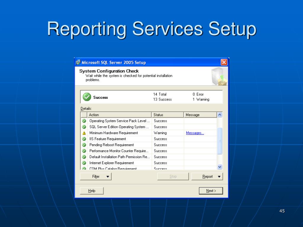The height and width of the screenshot is (227, 303).
Task: Select the Internet Explorer Requirement row
Action: [149, 163]
